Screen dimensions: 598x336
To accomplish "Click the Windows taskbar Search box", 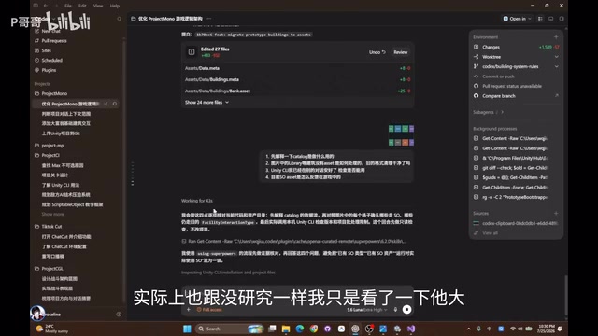I will click(230, 329).
